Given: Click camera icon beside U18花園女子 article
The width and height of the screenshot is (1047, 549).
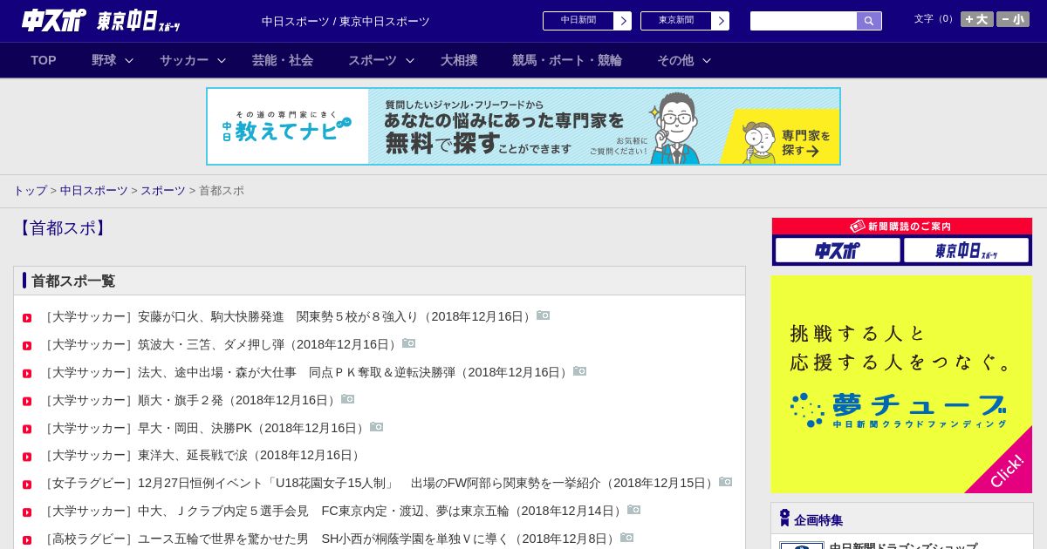Looking at the screenshot, I should (x=725, y=482).
